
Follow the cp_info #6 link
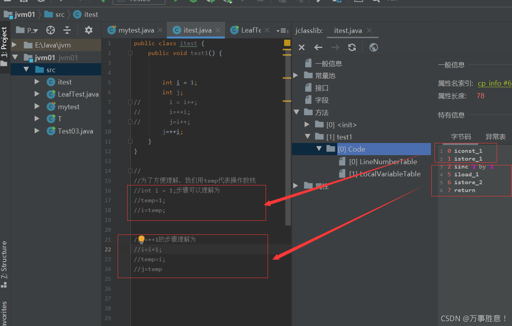[x=495, y=83]
